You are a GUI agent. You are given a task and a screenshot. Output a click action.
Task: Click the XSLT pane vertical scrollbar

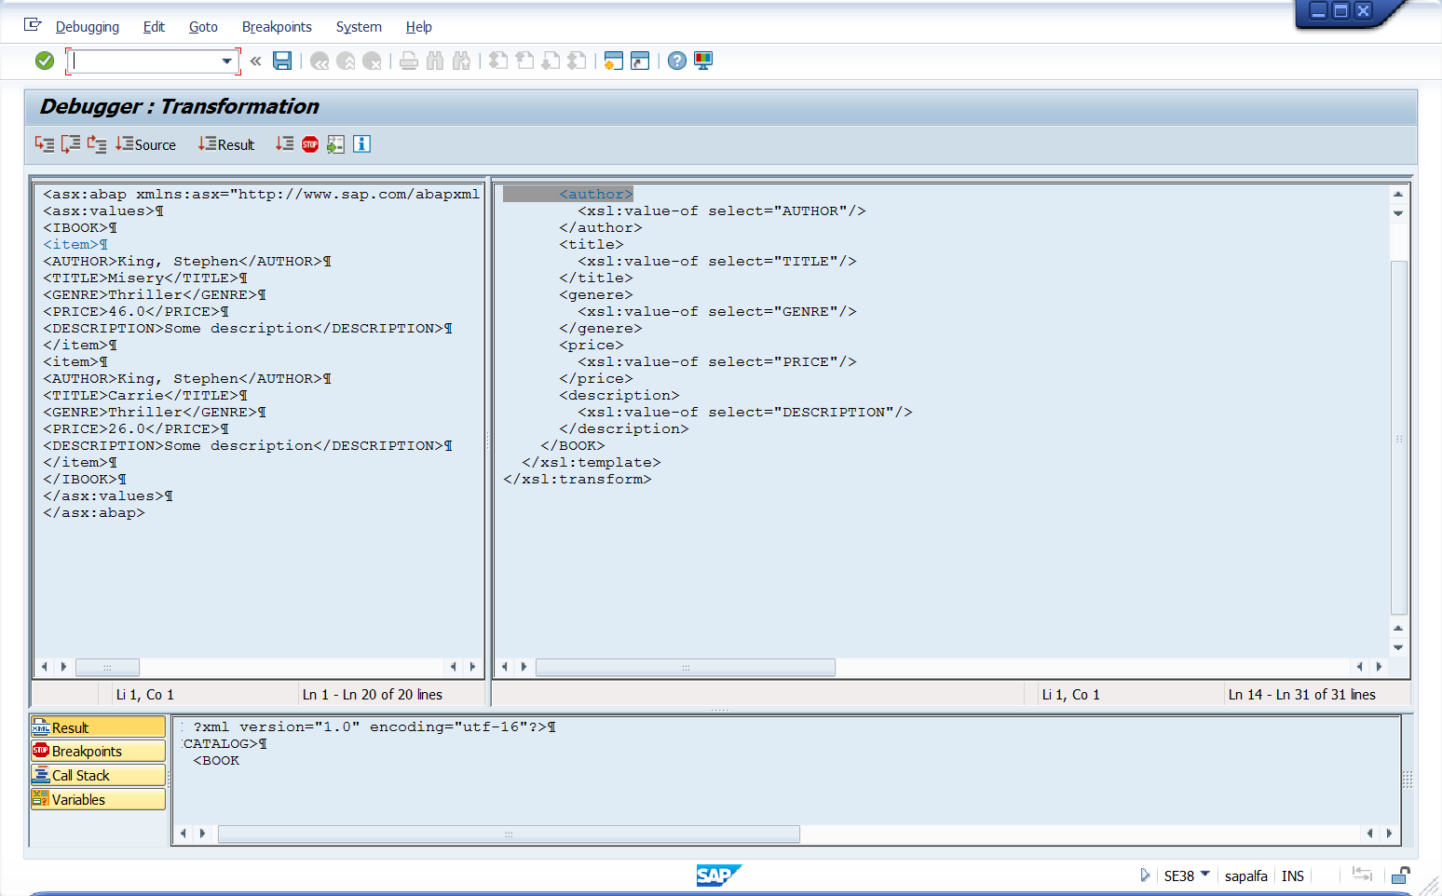coord(1398,438)
